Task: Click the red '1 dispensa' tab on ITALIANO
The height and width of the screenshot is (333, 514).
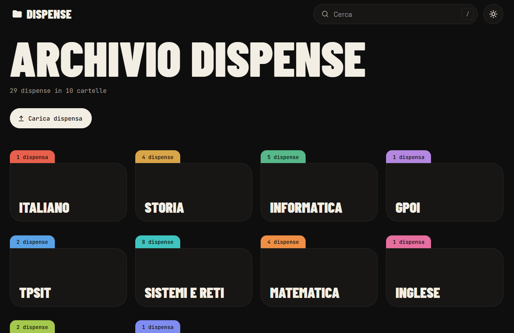Action: point(32,157)
